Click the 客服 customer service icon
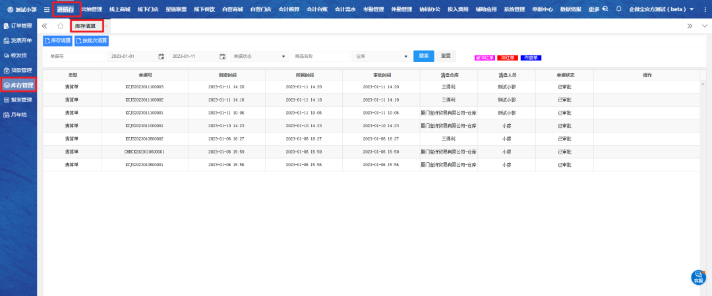Viewport: 712px width, 296px height. [x=698, y=277]
